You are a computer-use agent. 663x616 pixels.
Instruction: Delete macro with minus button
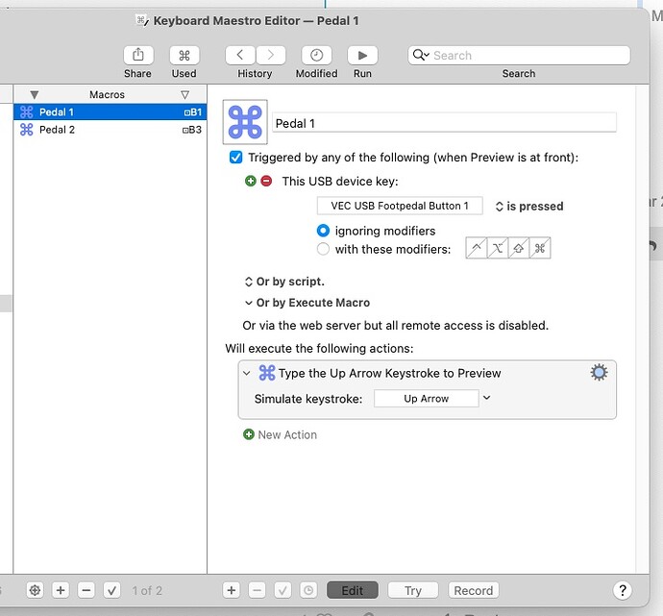click(86, 590)
